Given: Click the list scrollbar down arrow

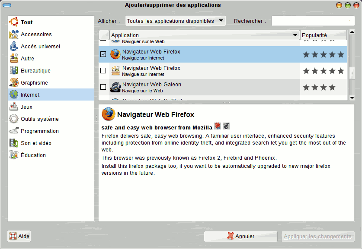Looking at the screenshot, I should point(352,98).
